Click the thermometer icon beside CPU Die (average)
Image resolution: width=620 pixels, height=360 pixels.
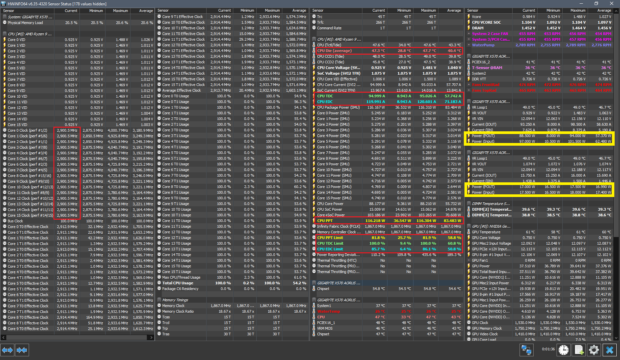[314, 51]
